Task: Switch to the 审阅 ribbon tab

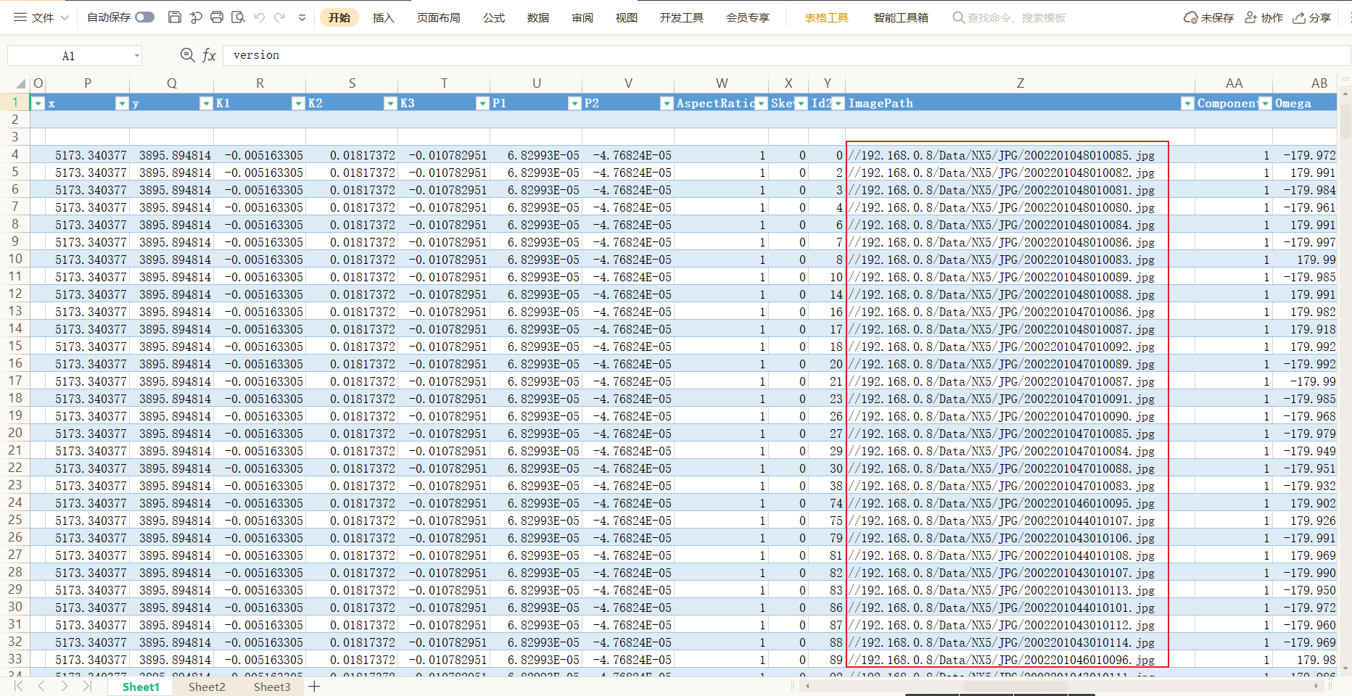Action: pyautogui.click(x=582, y=17)
